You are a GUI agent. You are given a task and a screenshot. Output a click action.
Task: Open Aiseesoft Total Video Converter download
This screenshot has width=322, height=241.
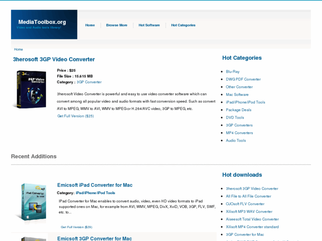click(x=252, y=219)
